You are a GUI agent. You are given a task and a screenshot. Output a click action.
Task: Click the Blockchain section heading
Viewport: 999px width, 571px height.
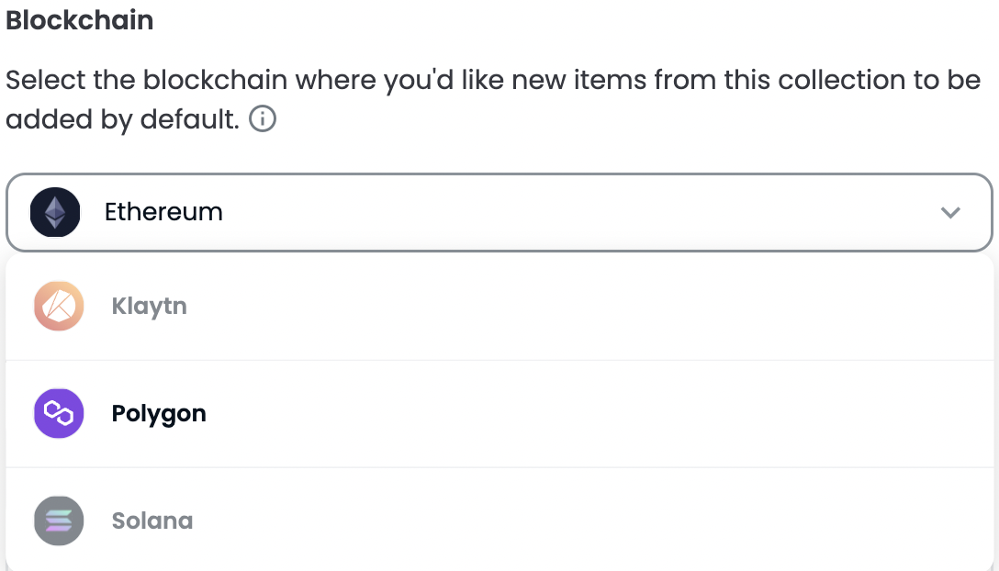pos(80,20)
